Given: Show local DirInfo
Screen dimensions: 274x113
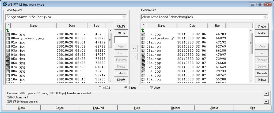Looking at the screenshot, I should (121, 80).
